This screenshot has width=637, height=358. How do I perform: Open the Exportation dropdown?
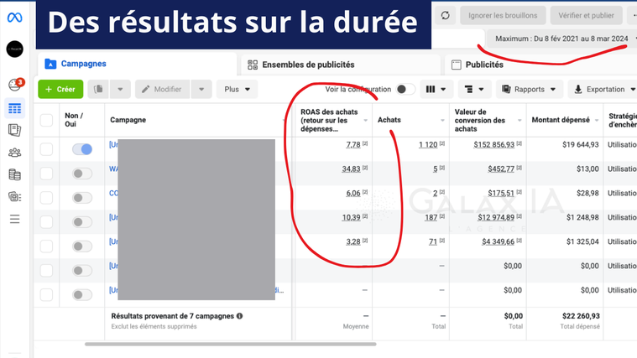click(x=601, y=89)
